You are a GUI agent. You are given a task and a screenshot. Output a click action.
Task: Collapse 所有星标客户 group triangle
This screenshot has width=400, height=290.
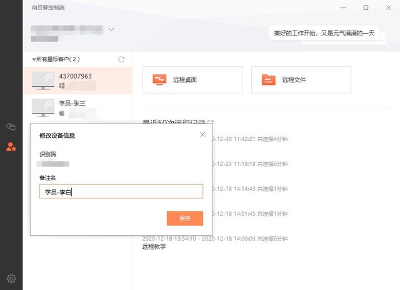34,60
